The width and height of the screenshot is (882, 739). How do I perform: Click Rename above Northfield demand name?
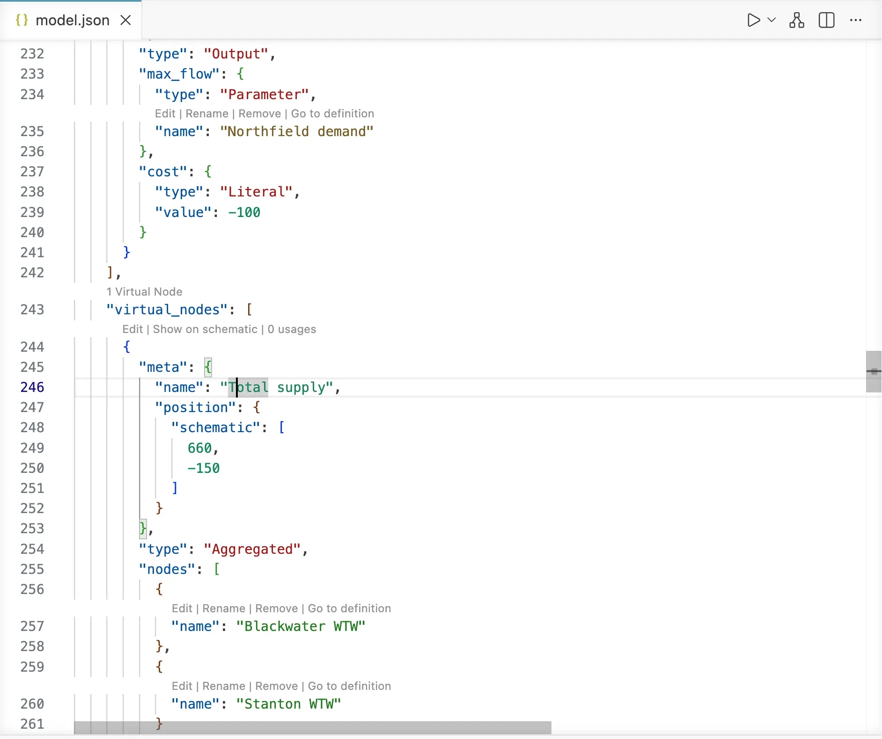(x=207, y=114)
